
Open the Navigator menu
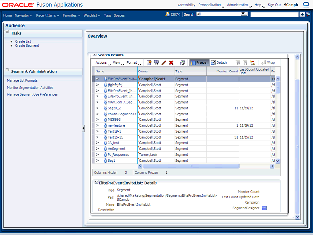[23, 15]
